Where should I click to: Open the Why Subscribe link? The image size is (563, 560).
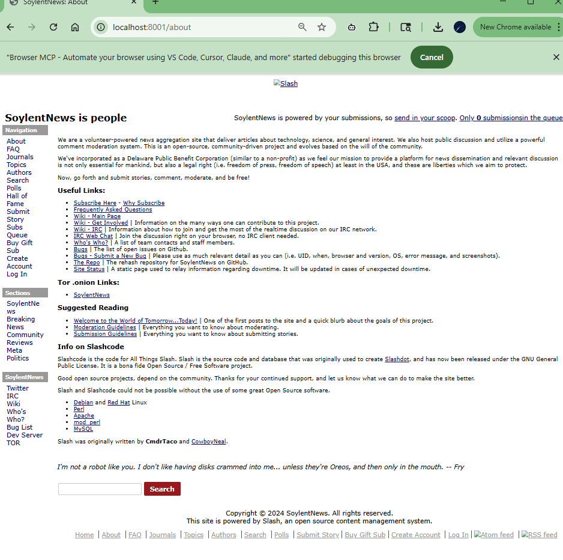coord(143,203)
